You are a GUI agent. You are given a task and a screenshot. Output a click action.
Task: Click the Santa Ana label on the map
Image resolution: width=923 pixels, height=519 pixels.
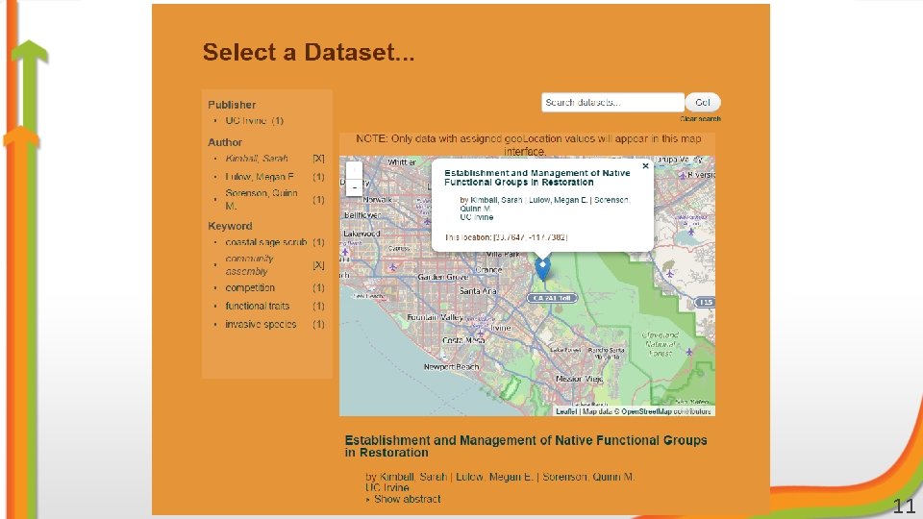pyautogui.click(x=478, y=290)
